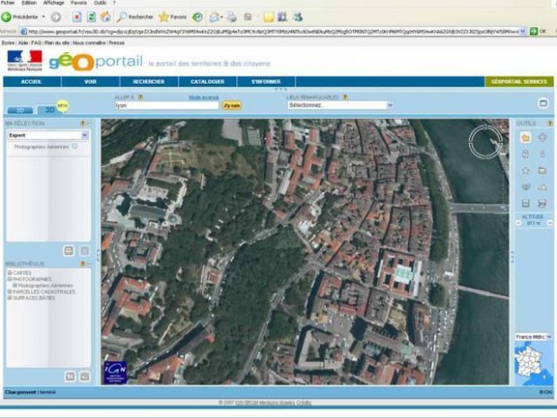Screen dimensions: 557x418
Task: Expand the SURFACES BATIES tree node
Action: click(x=10, y=298)
